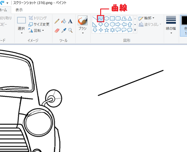Select the Eraser tool

tap(57, 31)
